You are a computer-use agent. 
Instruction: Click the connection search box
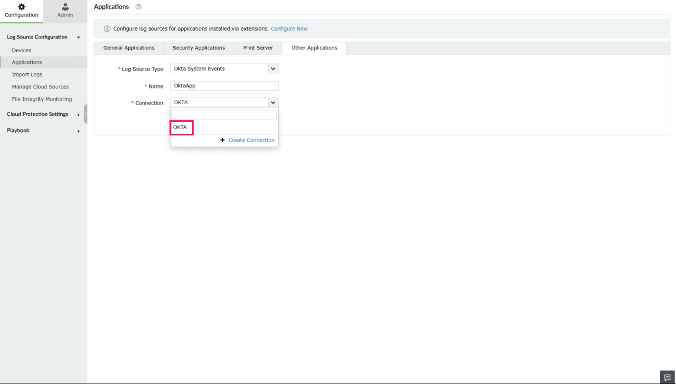click(x=224, y=115)
